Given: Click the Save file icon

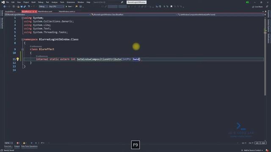Looking at the screenshot, I should tap(22, 7).
